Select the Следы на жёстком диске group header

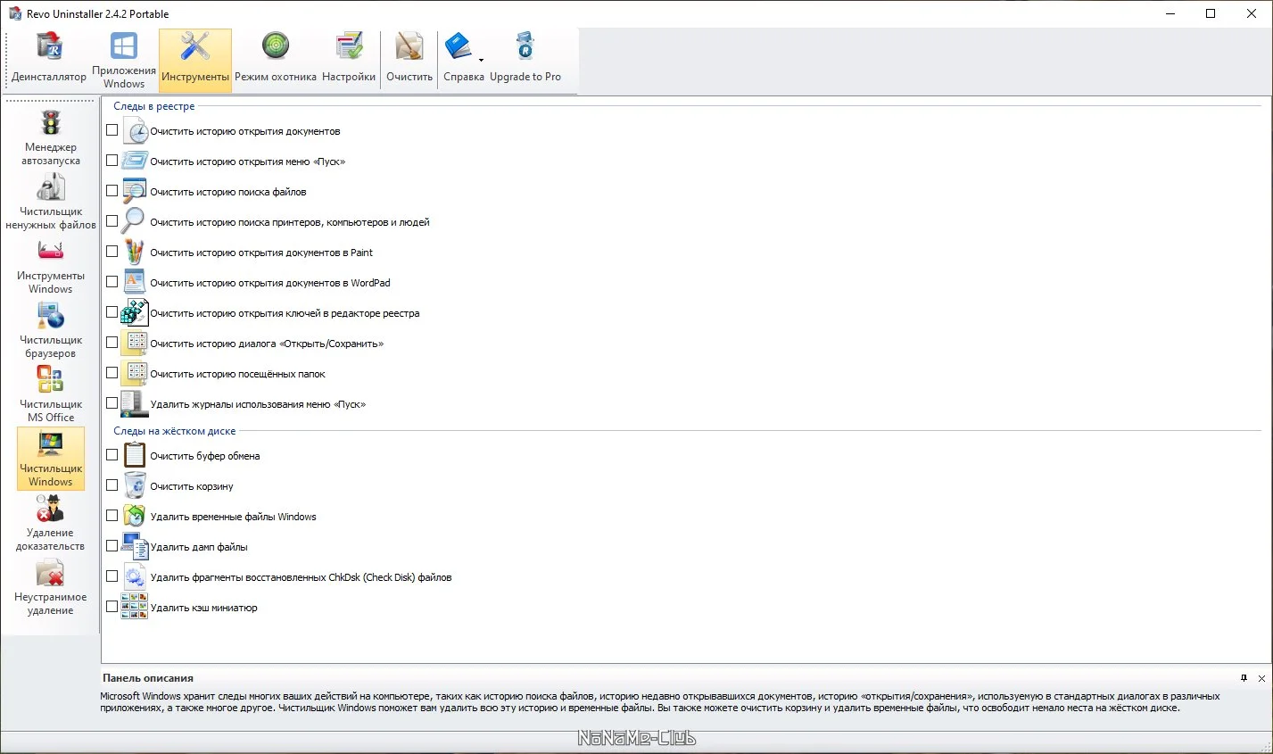(x=175, y=431)
